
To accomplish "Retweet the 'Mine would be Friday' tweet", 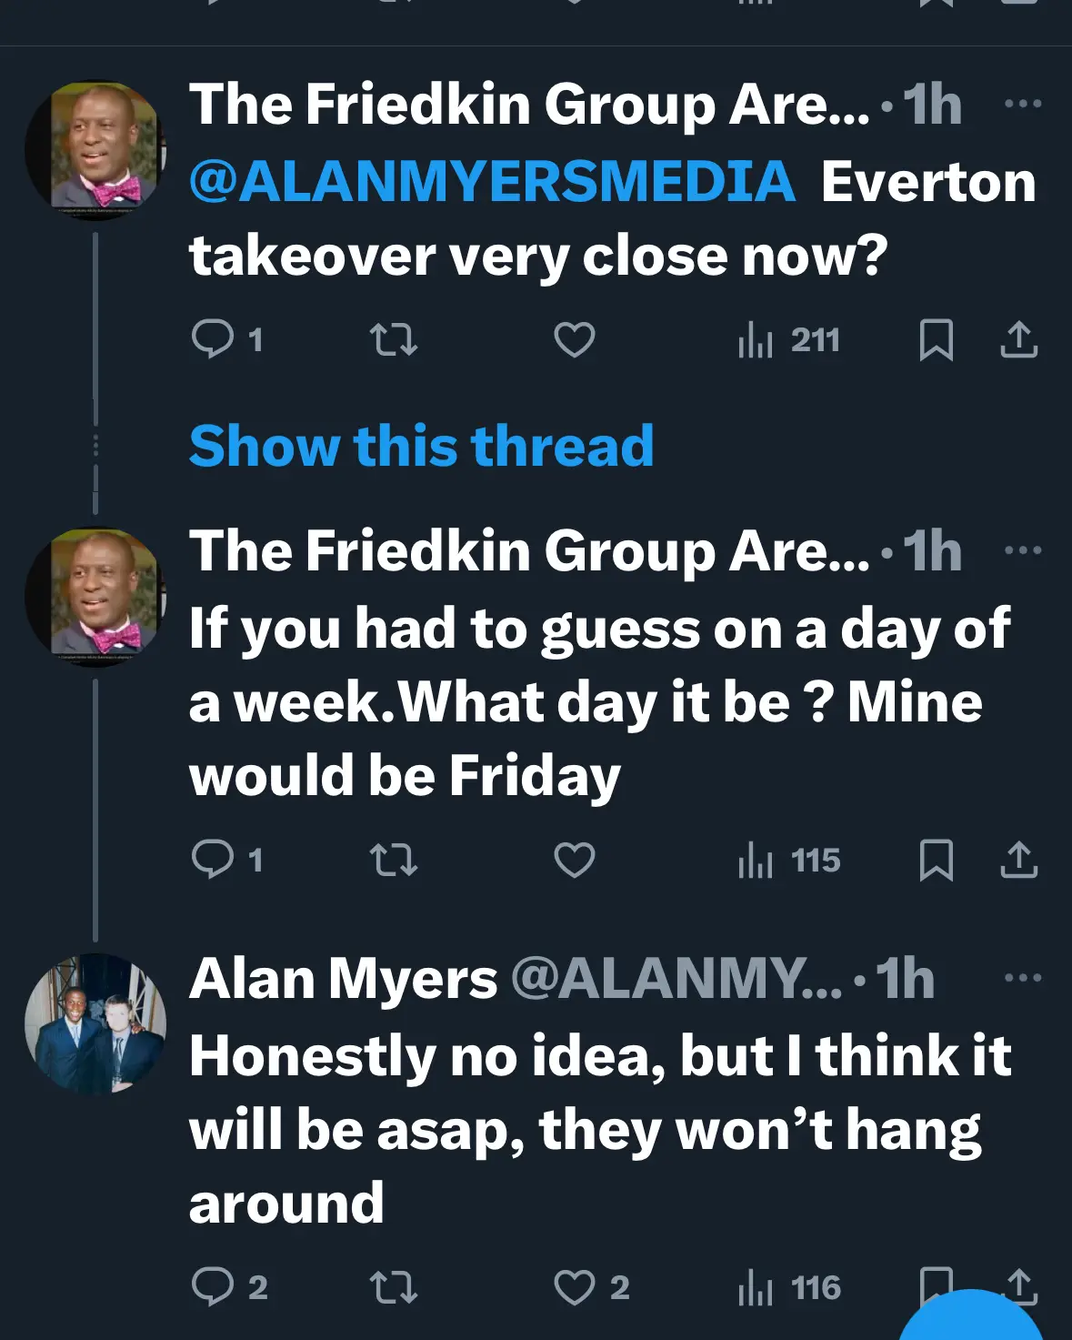I will coord(394,860).
